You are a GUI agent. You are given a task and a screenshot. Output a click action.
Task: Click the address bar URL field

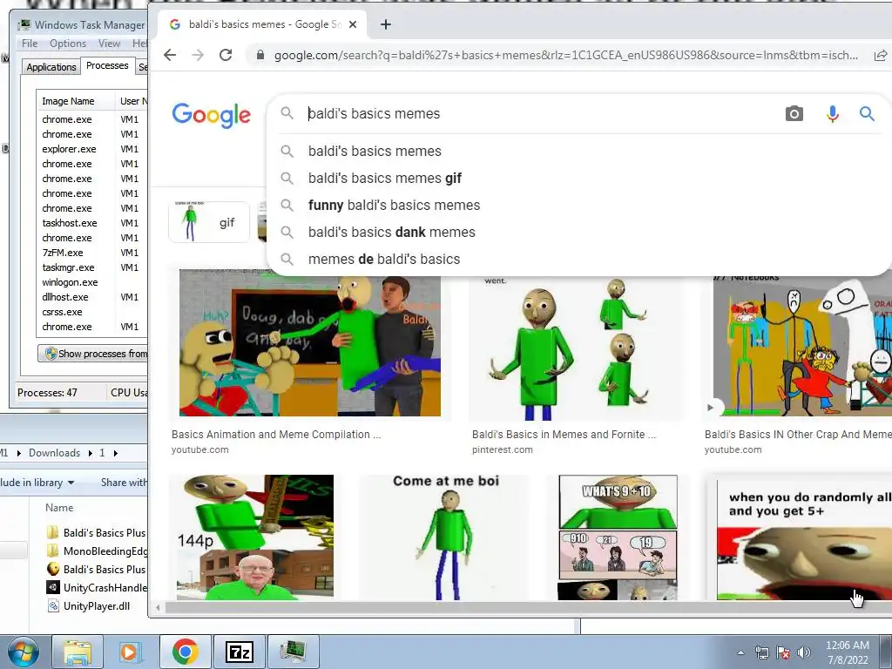pos(565,55)
